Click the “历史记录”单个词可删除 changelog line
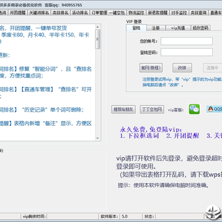 tap(52, 110)
